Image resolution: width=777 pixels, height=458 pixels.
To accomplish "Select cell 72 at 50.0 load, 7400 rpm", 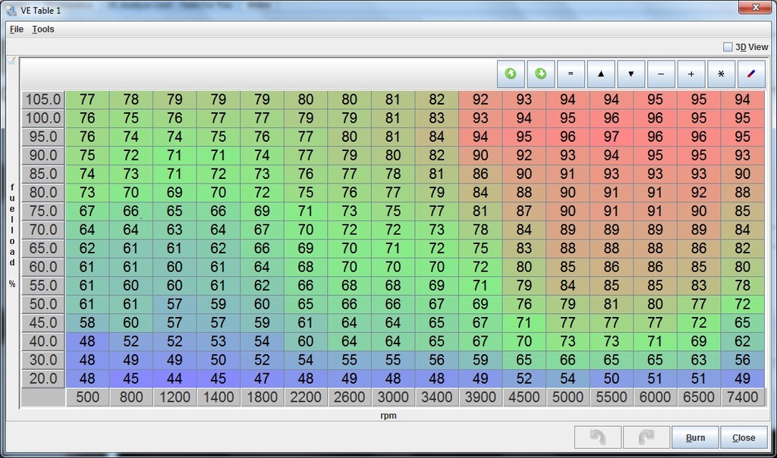I will coord(742,304).
